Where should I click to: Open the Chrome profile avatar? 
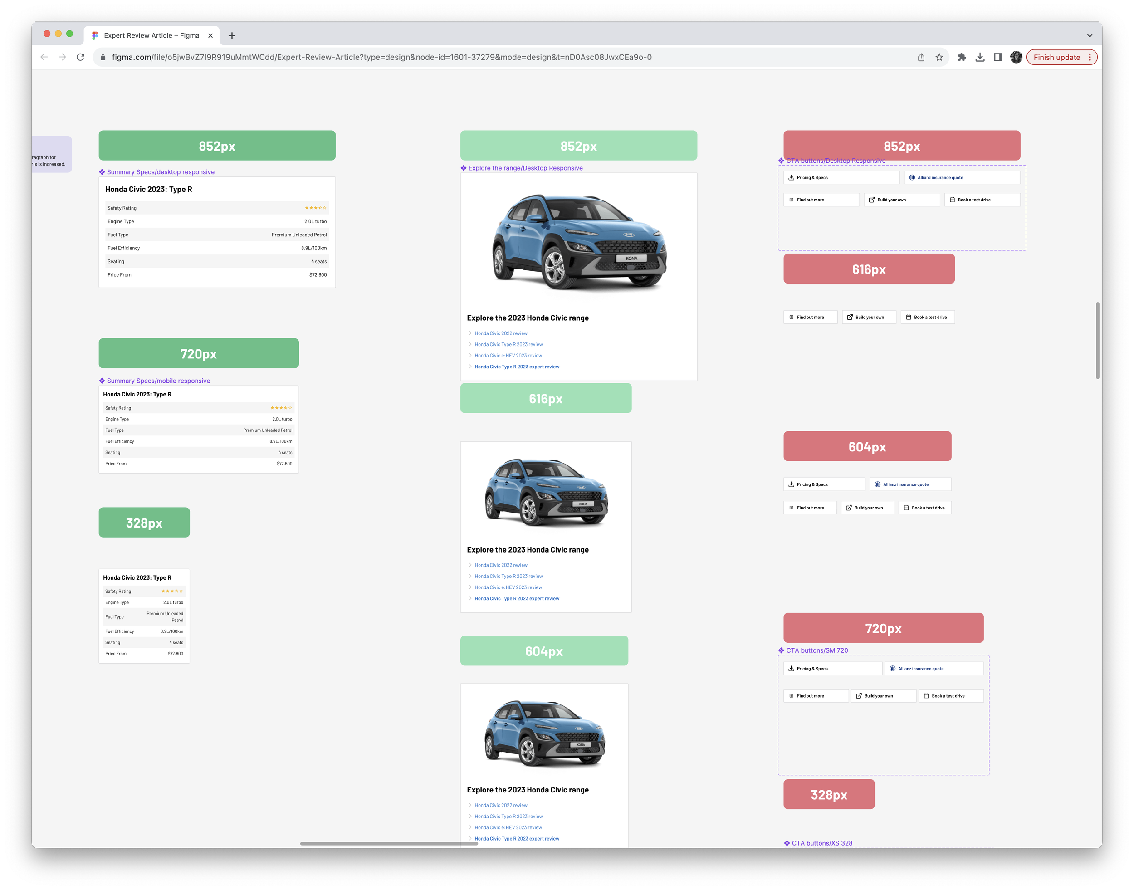coord(1016,57)
